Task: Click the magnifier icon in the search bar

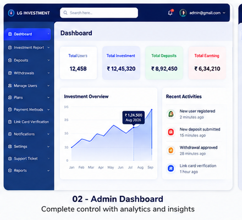Action: [x=65, y=13]
